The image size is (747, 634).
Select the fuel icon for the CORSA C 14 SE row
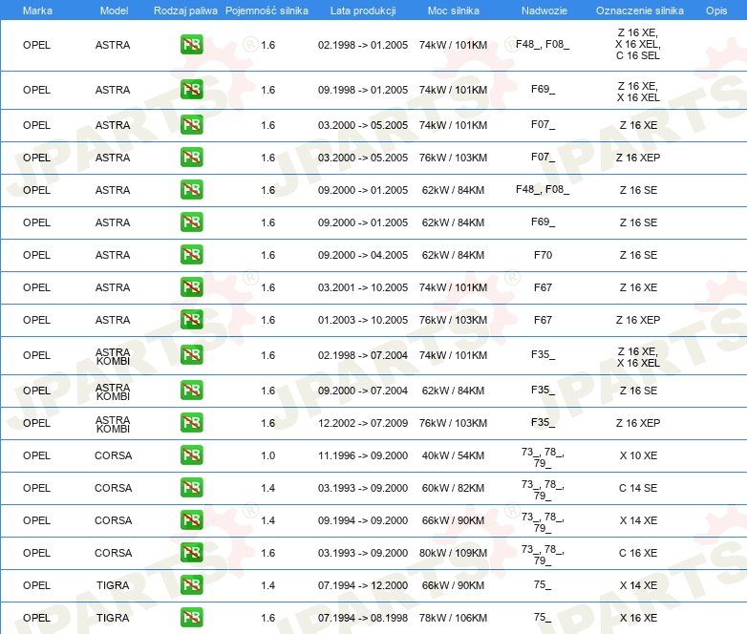191,488
